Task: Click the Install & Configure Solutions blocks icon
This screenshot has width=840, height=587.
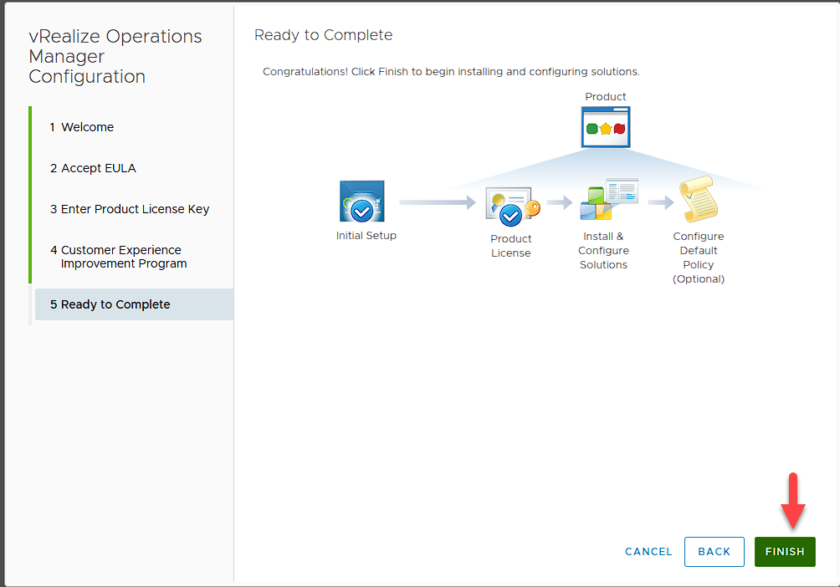Action: 607,200
